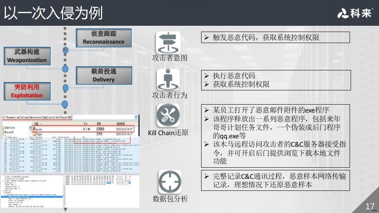Click the person icon above 攻击者行为
Image resolution: width=379 pixels, height=213 pixels.
168,79
